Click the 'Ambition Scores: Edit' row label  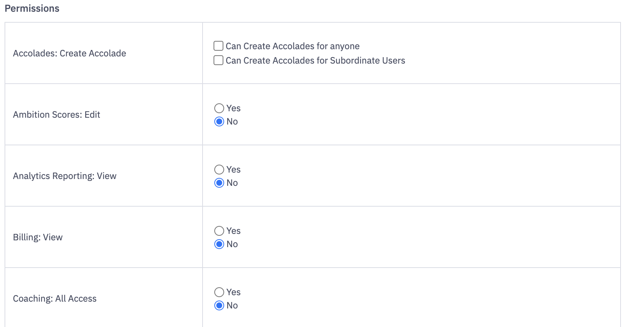pyautogui.click(x=56, y=115)
